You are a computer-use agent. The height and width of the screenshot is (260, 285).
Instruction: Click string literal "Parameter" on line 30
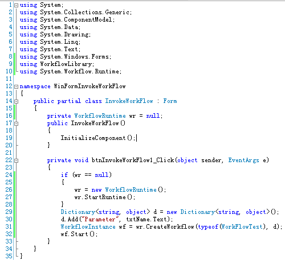click(100, 220)
